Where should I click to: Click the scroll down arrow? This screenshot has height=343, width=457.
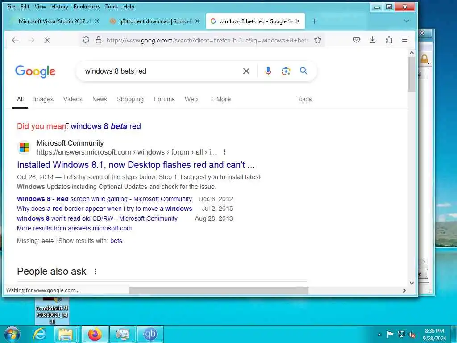(411, 283)
